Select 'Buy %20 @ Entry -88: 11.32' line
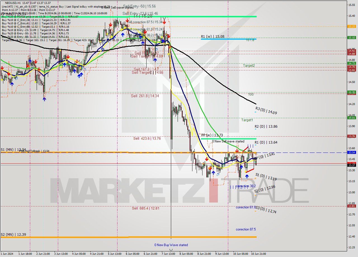The width and height of the screenshot is (358, 257). pyautogui.click(x=35, y=37)
